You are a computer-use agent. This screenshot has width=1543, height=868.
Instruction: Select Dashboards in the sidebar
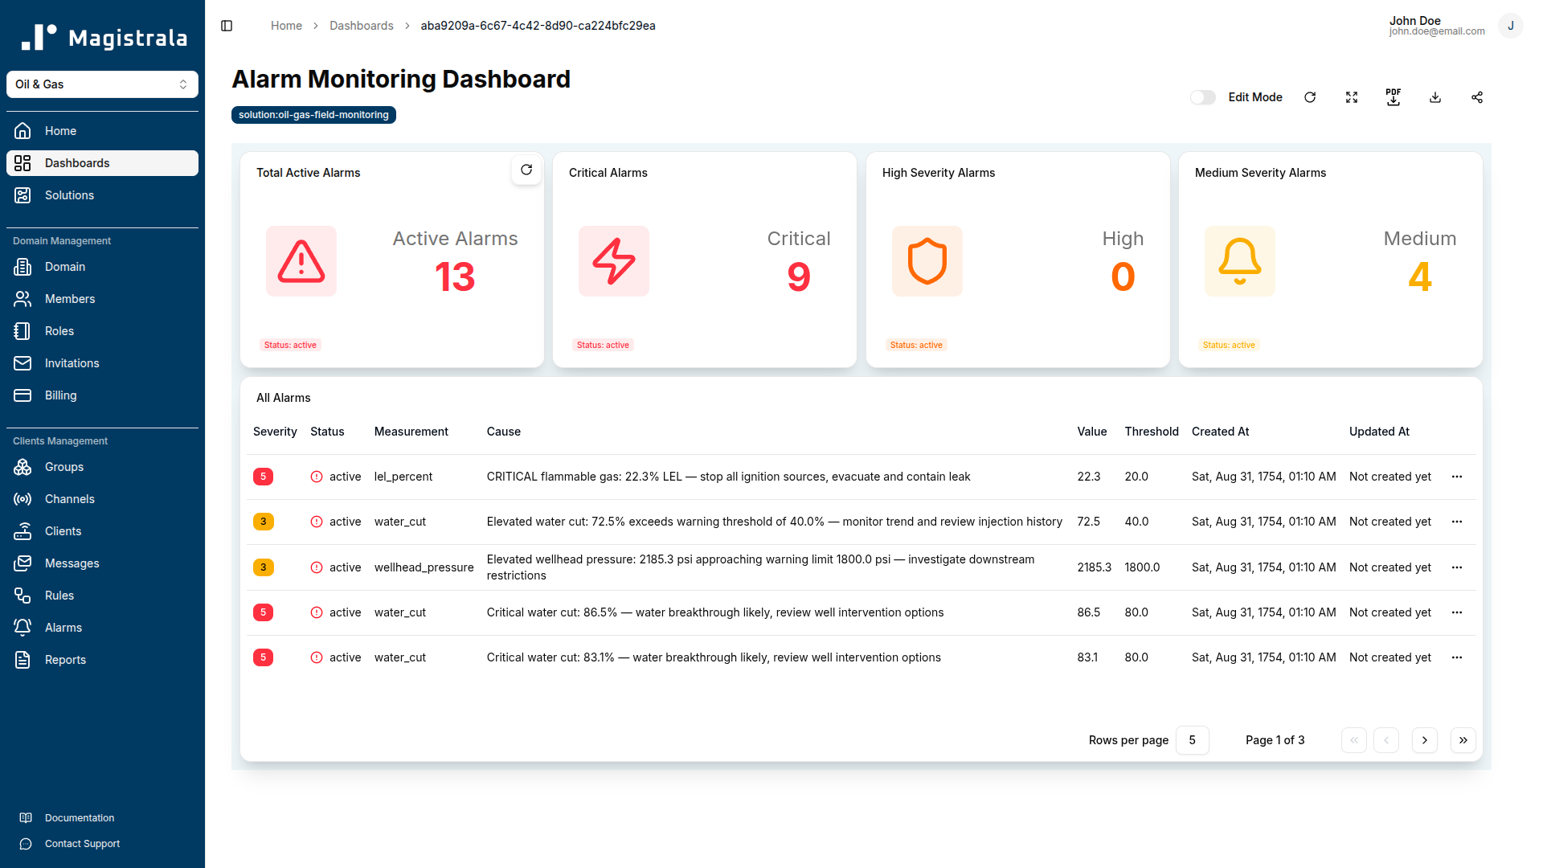(x=77, y=163)
